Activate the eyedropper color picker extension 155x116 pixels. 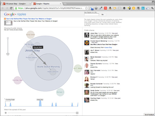point(101,8)
